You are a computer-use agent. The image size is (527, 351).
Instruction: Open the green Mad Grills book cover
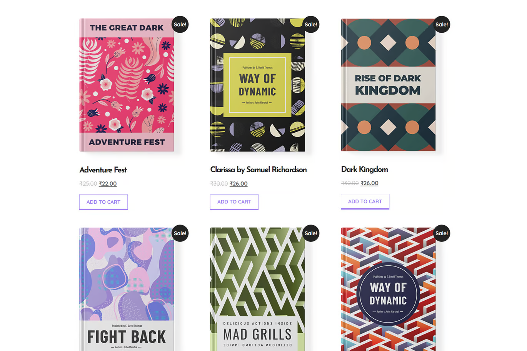[x=258, y=289]
